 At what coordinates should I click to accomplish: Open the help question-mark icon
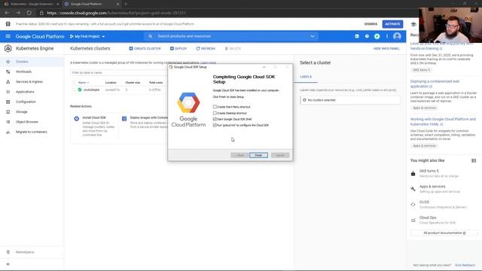pos(367,36)
